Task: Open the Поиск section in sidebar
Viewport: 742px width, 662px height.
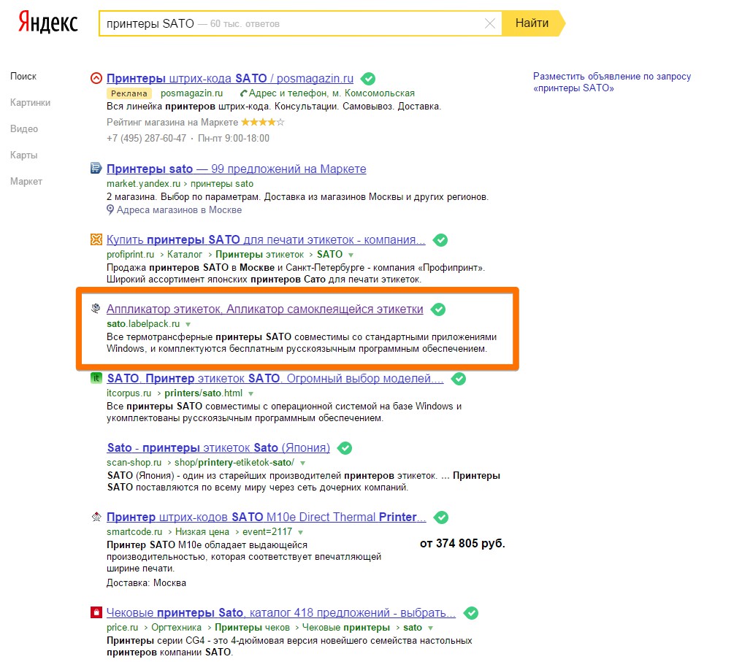Action: [23, 76]
